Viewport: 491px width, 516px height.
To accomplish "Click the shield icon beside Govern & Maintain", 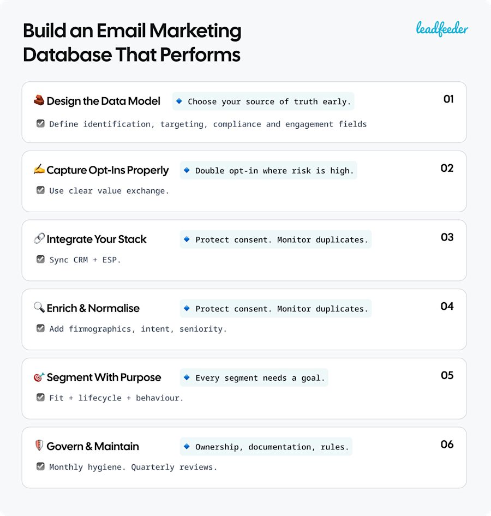I will 39,446.
